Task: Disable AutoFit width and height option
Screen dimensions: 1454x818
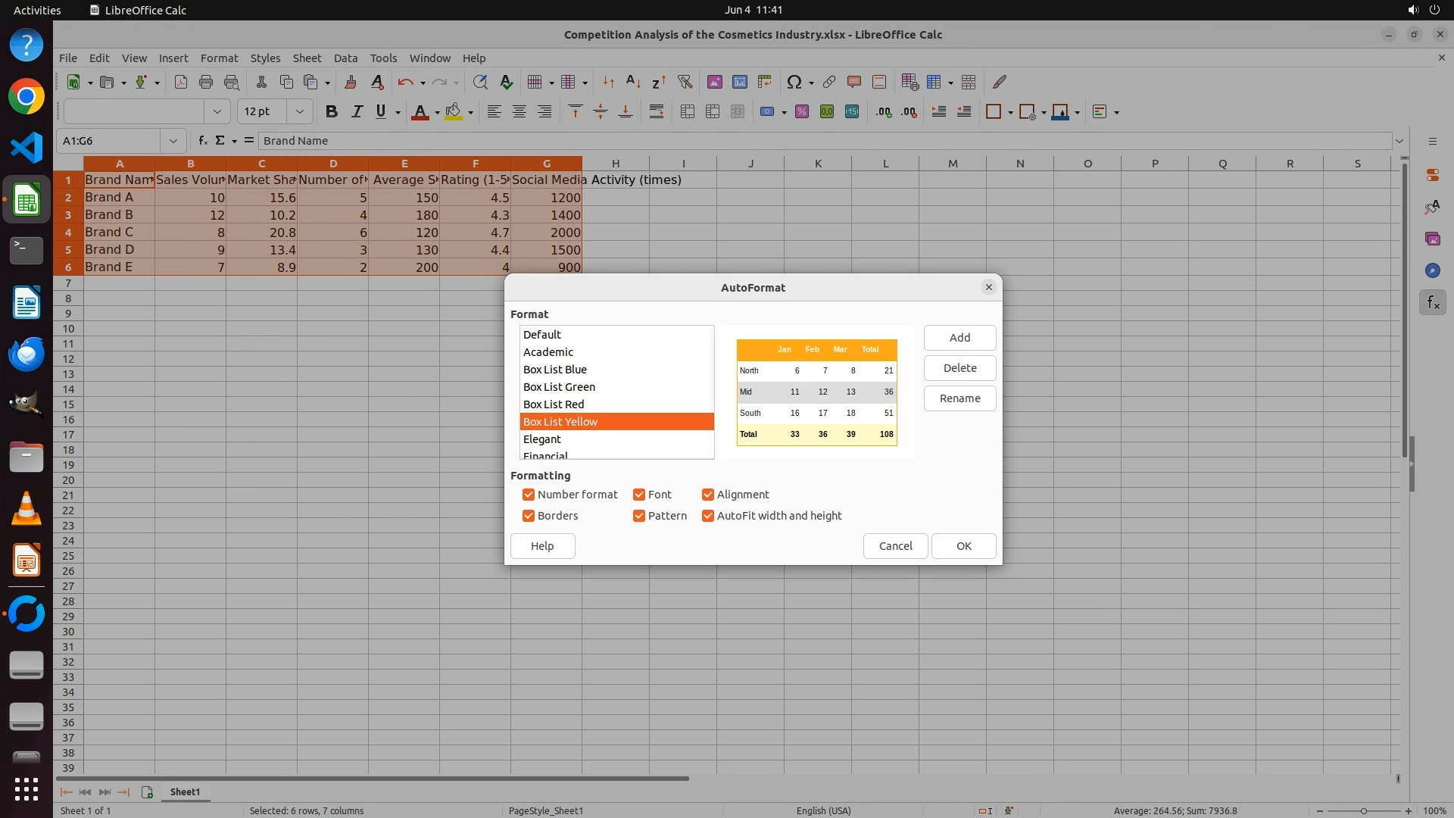Action: tap(708, 516)
